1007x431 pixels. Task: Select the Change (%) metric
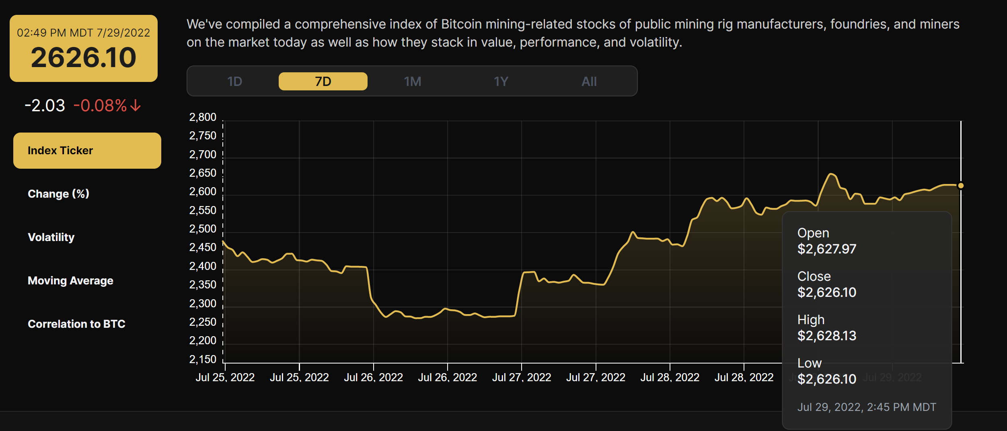pos(58,194)
